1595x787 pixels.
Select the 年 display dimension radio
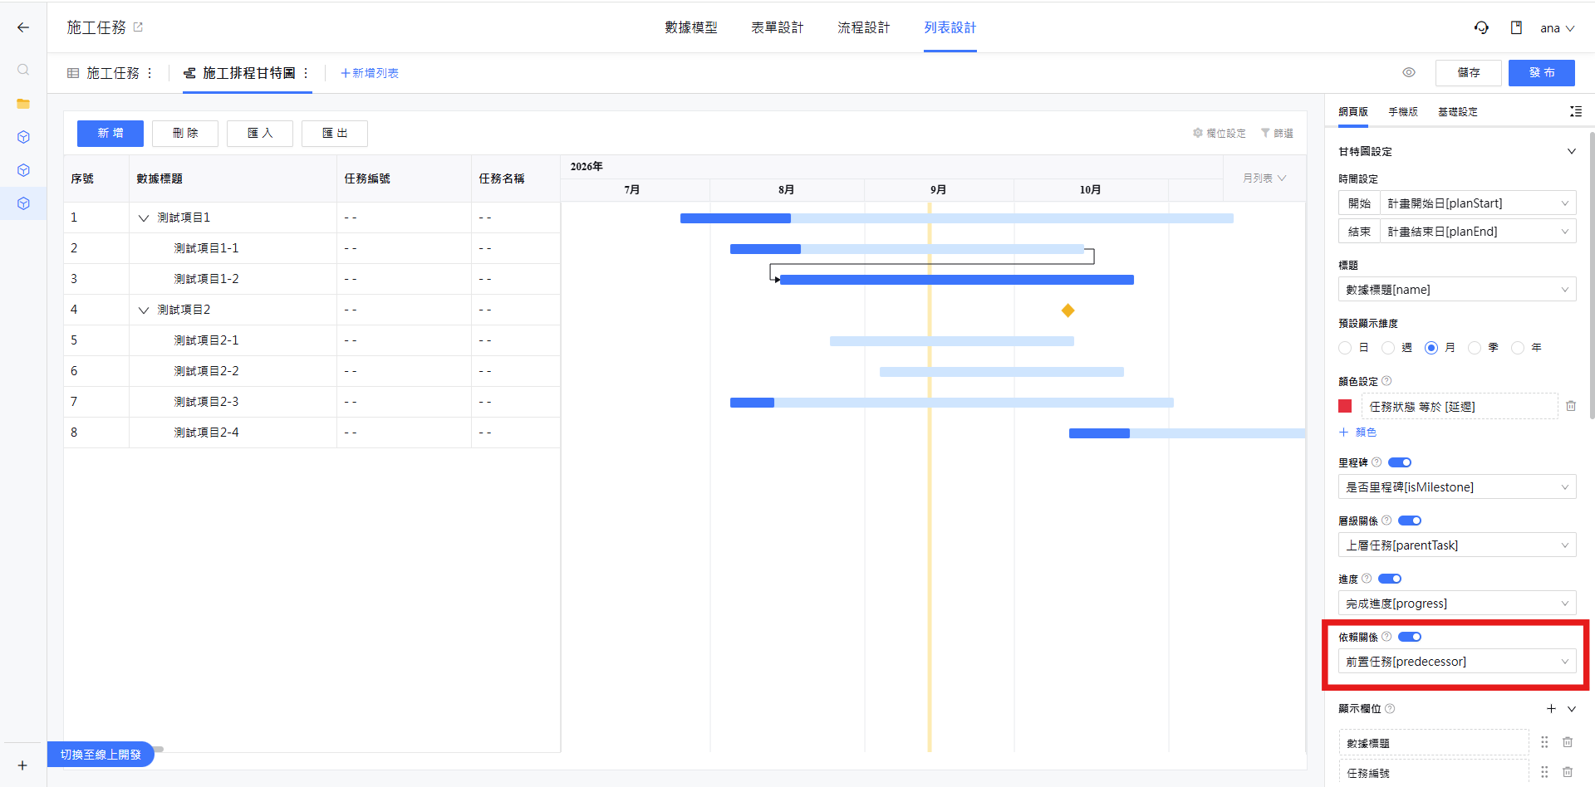pos(1518,348)
